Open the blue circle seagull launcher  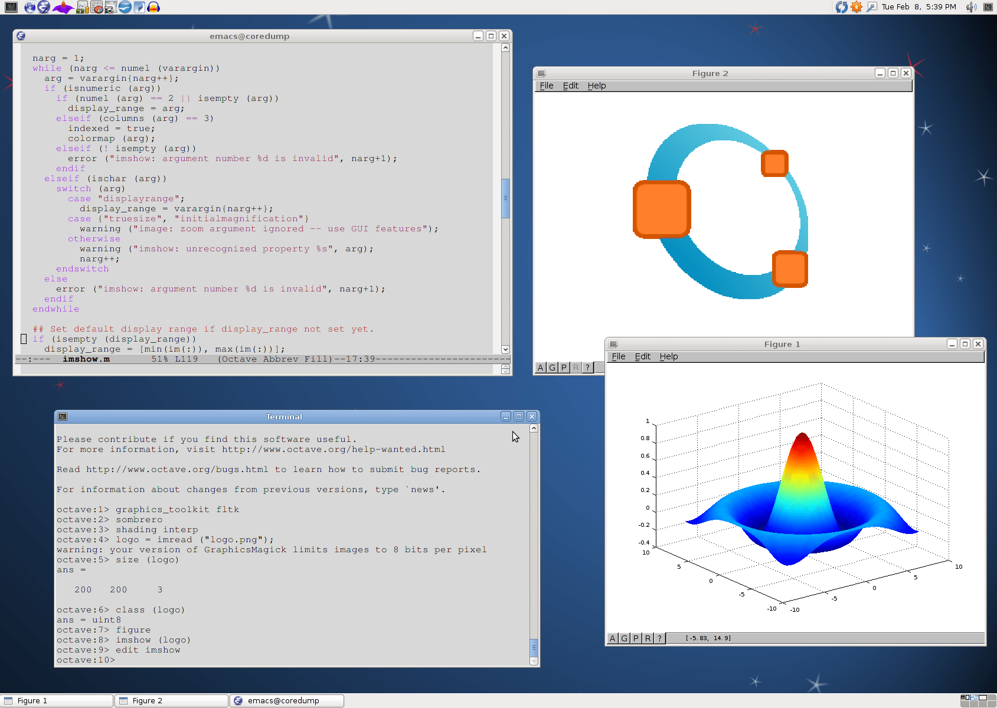[125, 7]
